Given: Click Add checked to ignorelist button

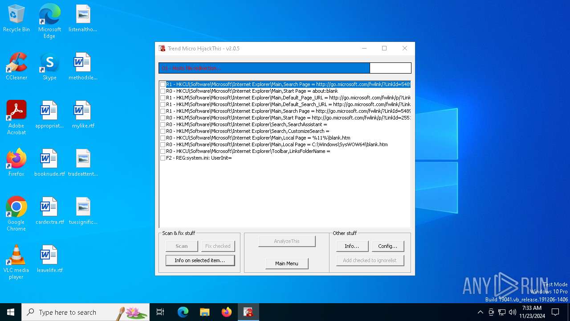Looking at the screenshot, I should [370, 260].
